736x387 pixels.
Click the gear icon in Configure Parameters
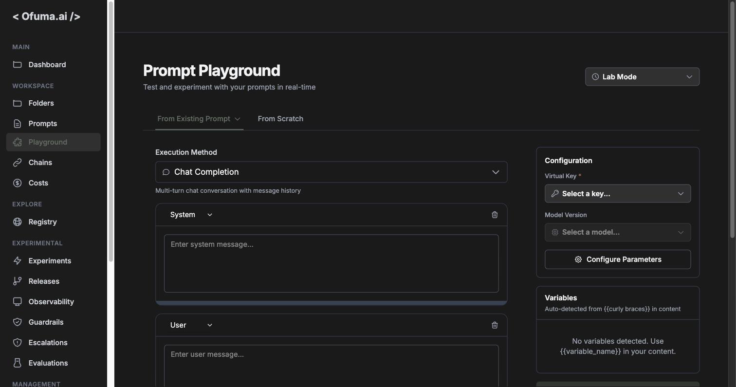tap(578, 259)
